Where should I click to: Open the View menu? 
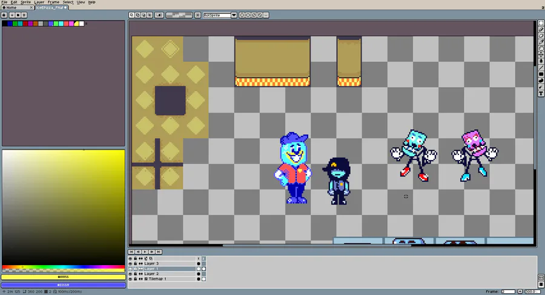[x=81, y=2]
